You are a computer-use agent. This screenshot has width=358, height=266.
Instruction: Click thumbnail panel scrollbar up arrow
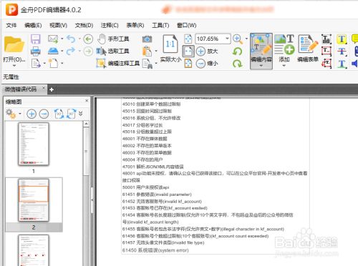tap(86, 124)
